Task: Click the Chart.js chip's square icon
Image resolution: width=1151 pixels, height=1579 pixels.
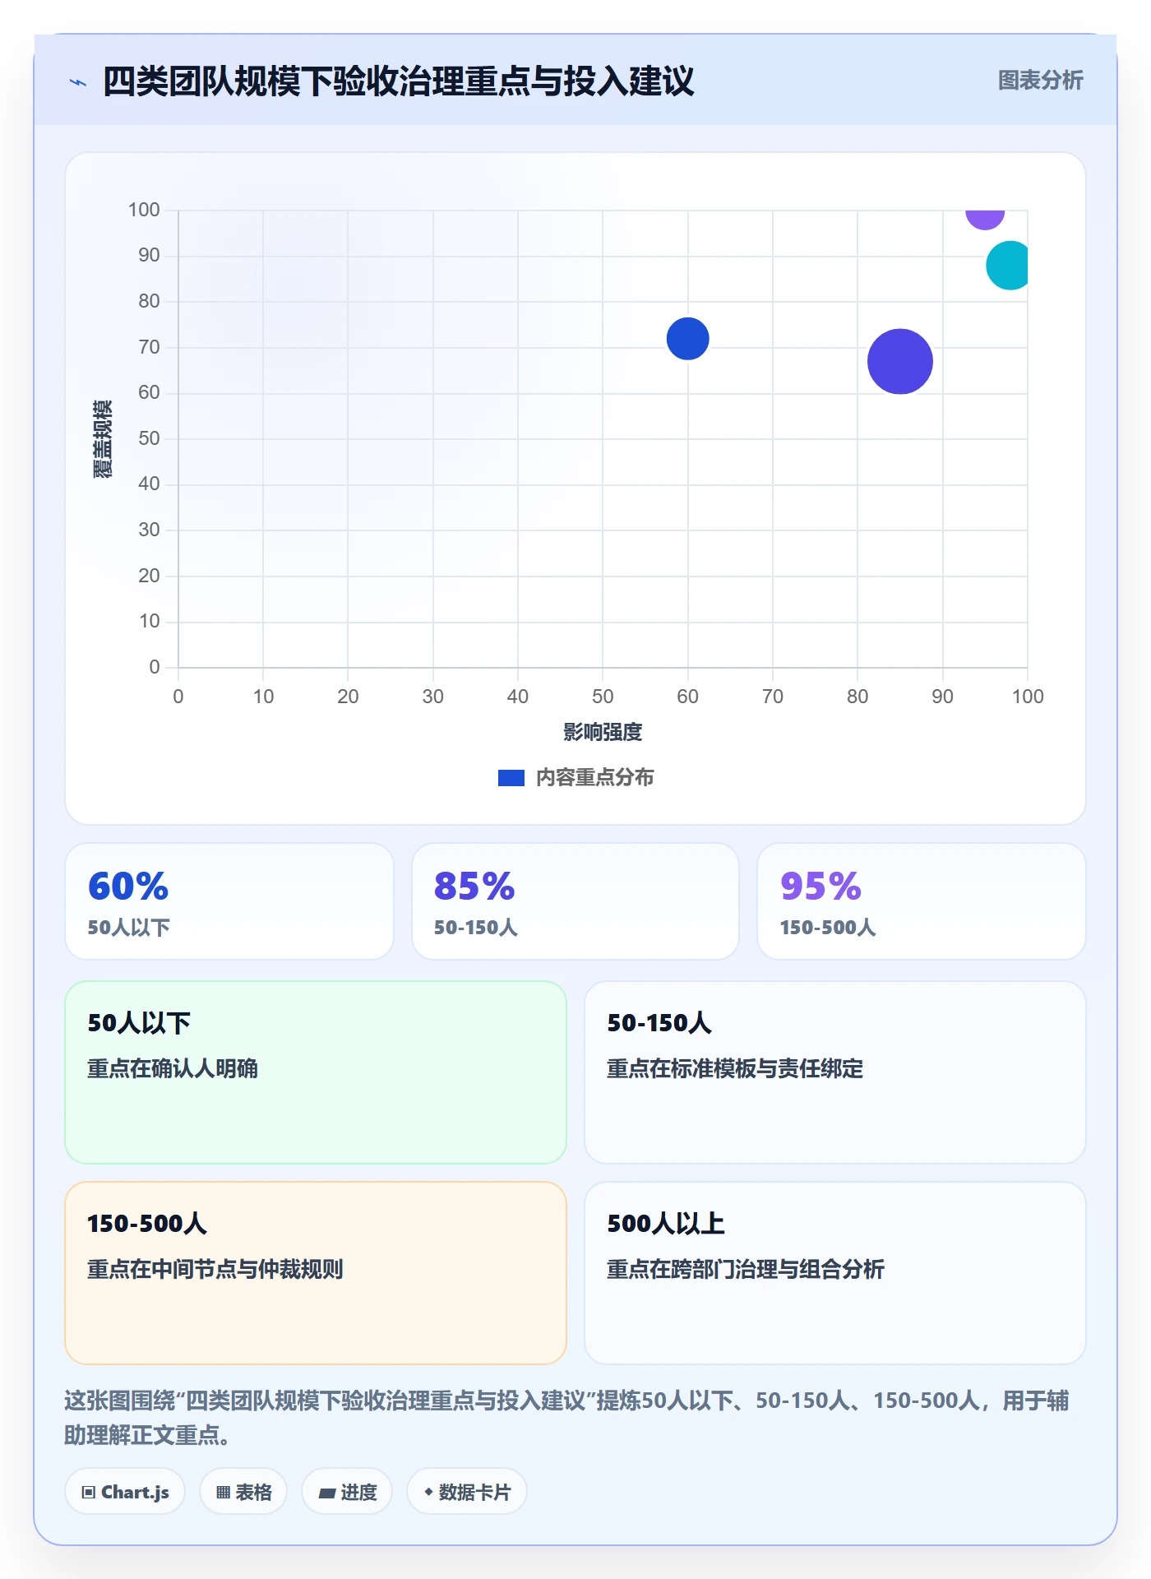Action: 89,1492
